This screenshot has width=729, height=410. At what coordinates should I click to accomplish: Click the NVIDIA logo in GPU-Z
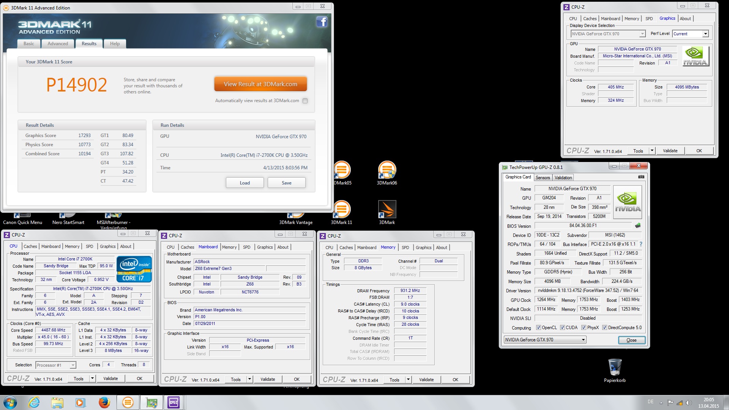pyautogui.click(x=628, y=202)
